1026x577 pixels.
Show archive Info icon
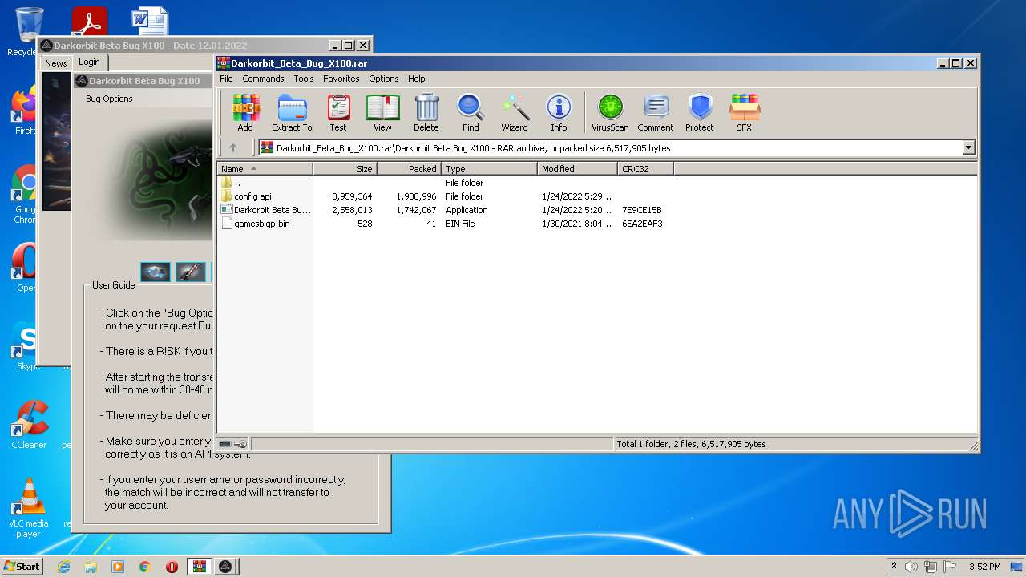point(559,112)
